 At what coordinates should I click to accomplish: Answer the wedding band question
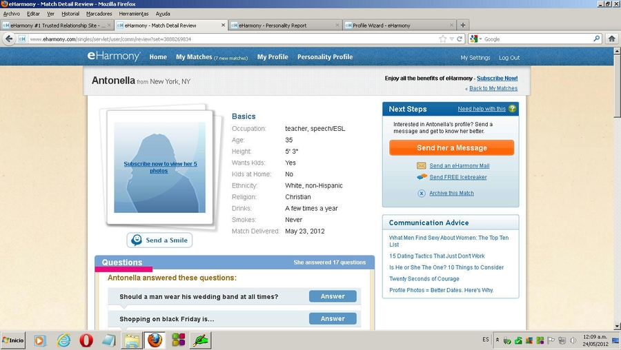(x=333, y=296)
